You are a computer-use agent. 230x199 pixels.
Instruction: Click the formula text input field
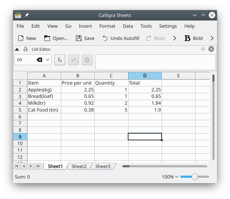click(x=155, y=62)
